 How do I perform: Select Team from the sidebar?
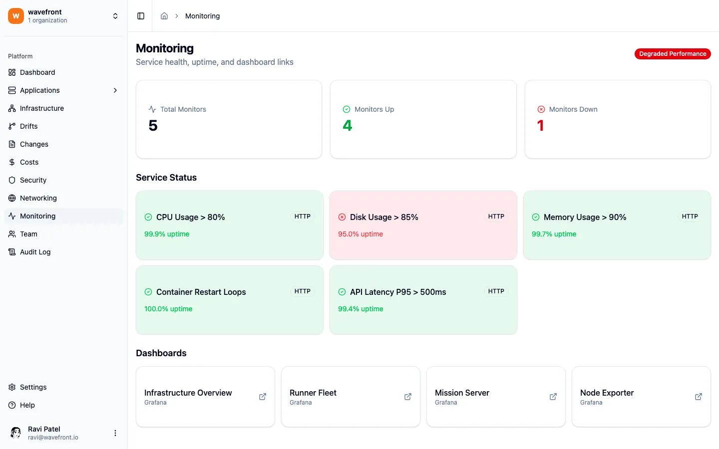click(x=28, y=234)
